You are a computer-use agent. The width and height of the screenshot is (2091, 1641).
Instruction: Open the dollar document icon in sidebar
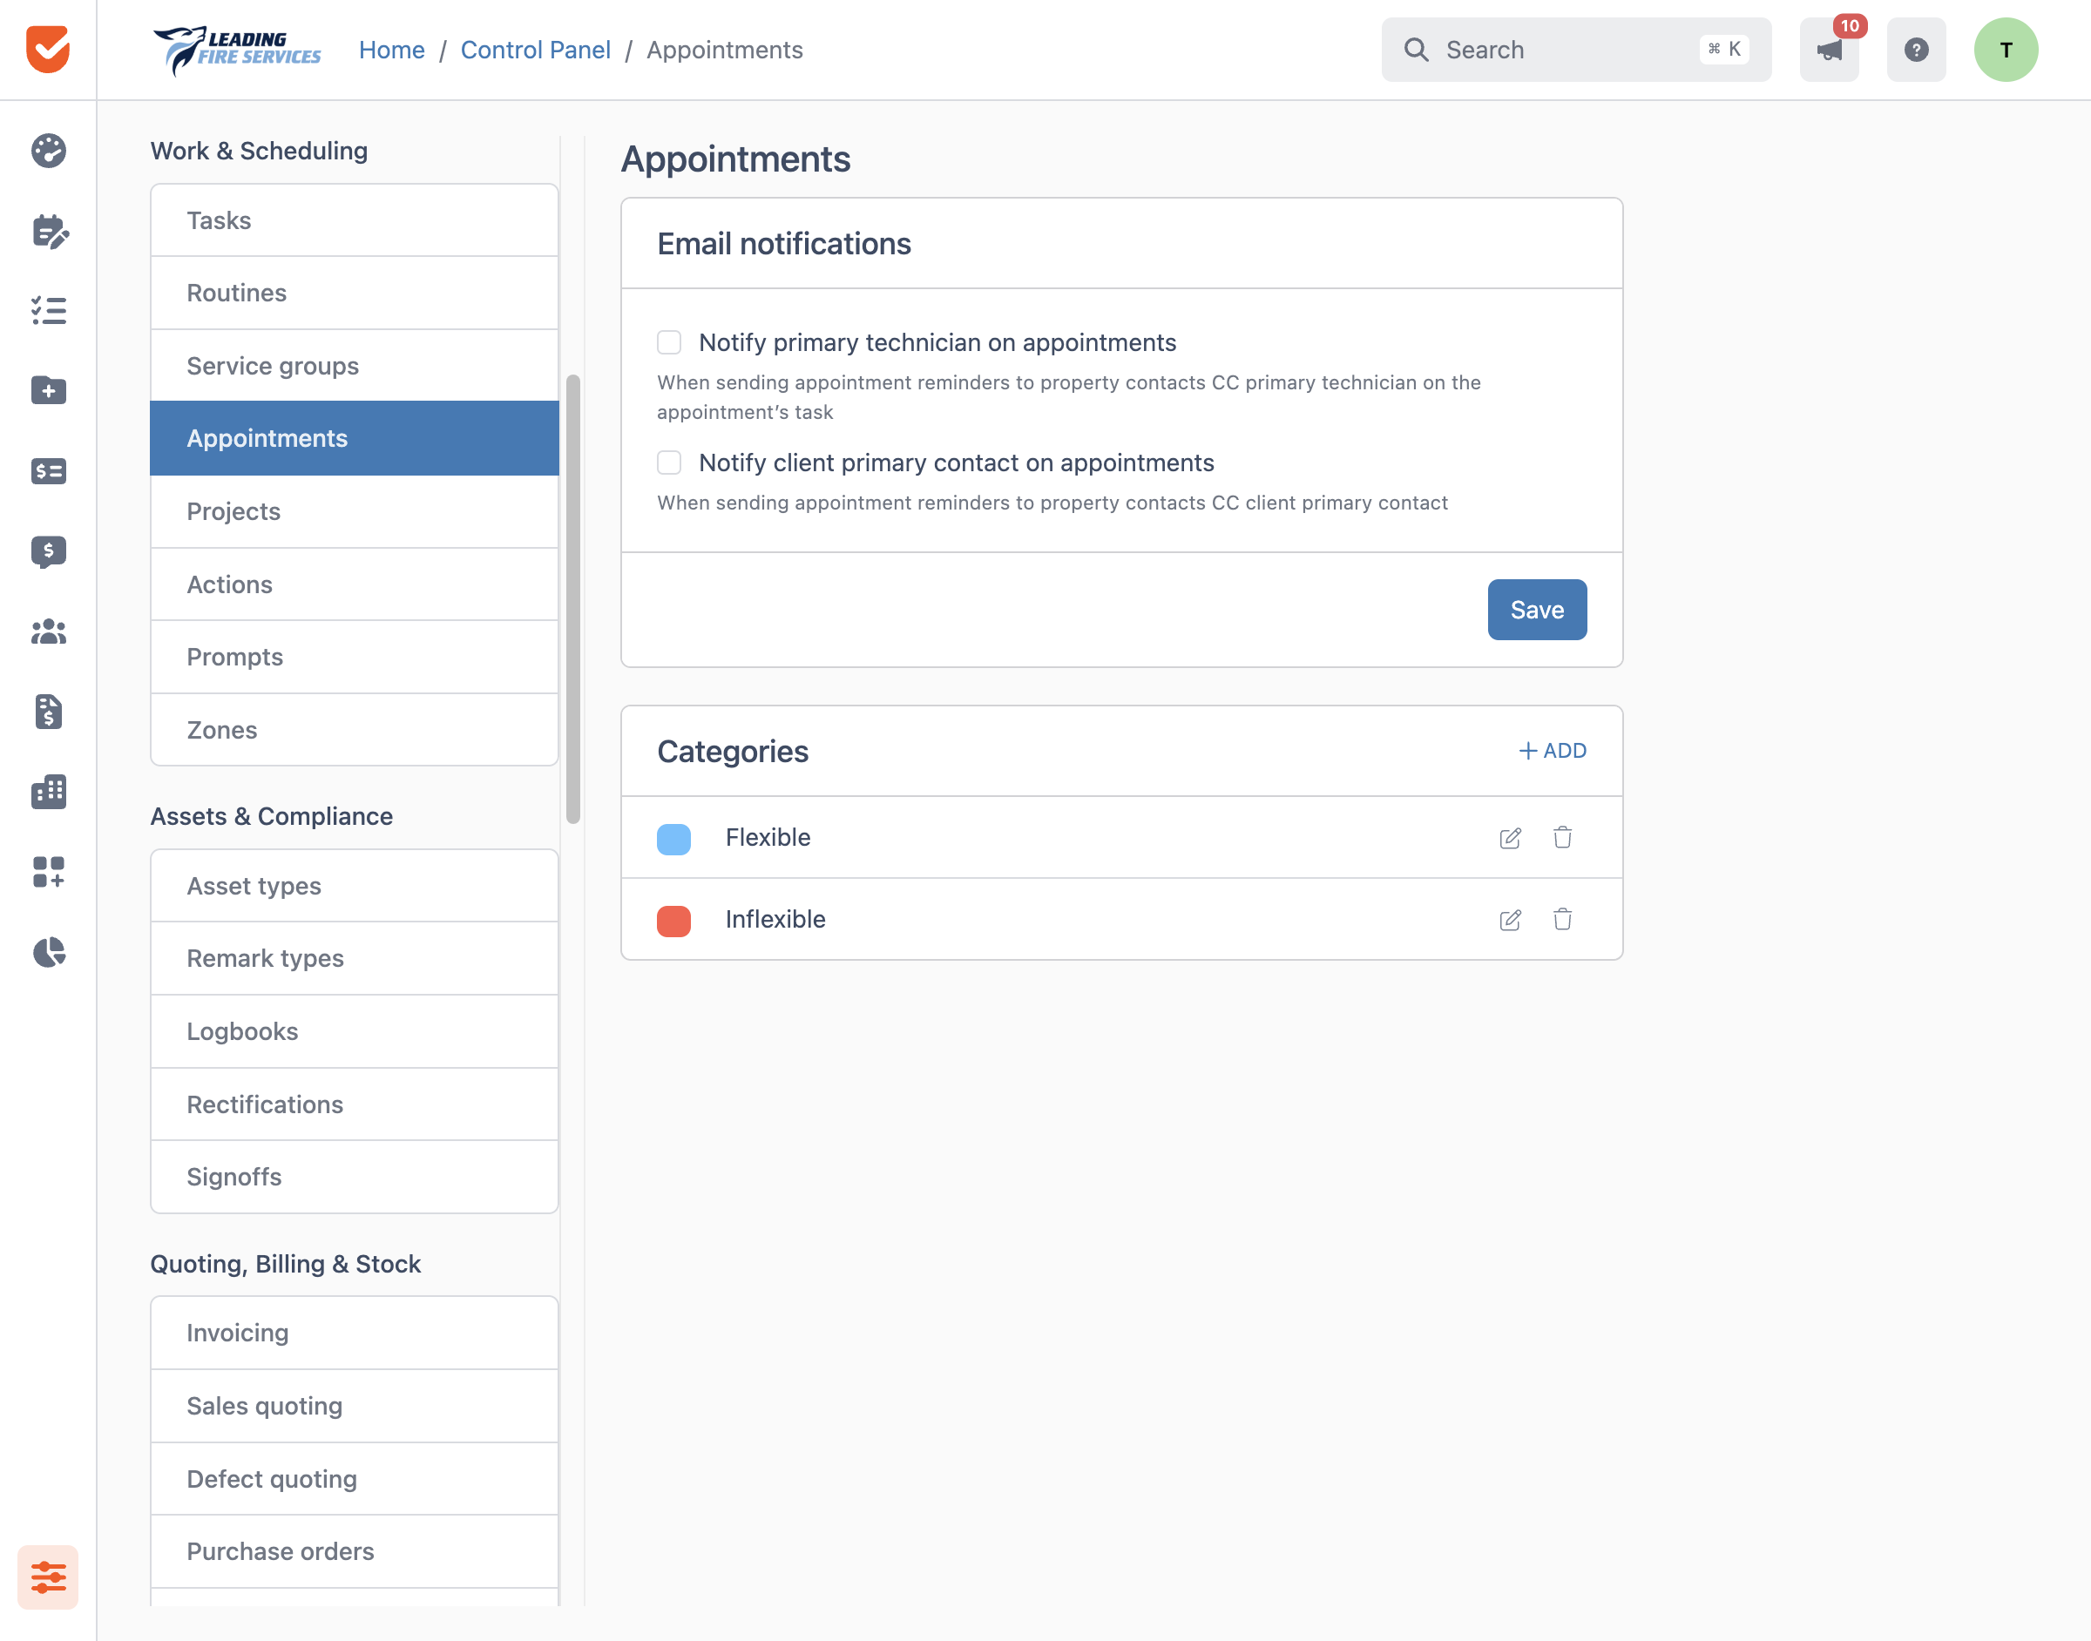coord(48,712)
